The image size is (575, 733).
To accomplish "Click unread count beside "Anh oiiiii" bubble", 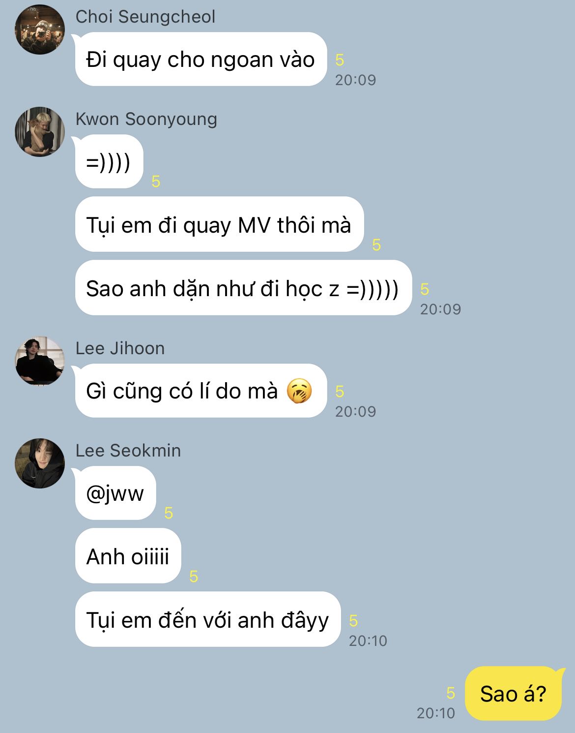I will (194, 576).
